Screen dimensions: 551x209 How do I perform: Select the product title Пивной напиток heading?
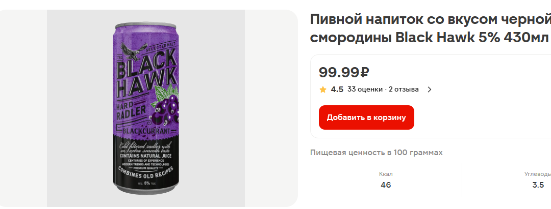point(431,28)
